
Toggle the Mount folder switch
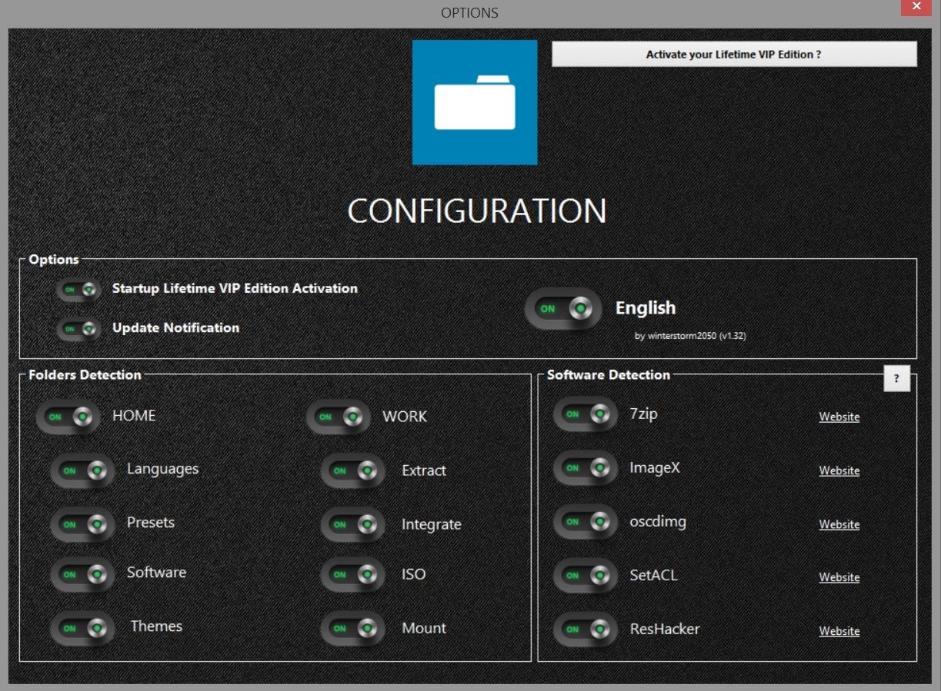coord(353,629)
